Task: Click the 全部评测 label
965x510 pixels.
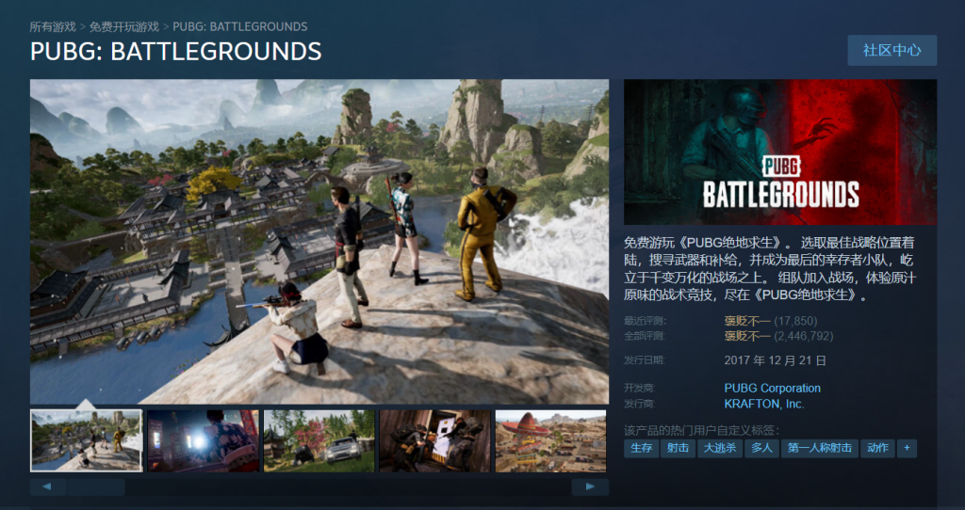Action: click(645, 336)
